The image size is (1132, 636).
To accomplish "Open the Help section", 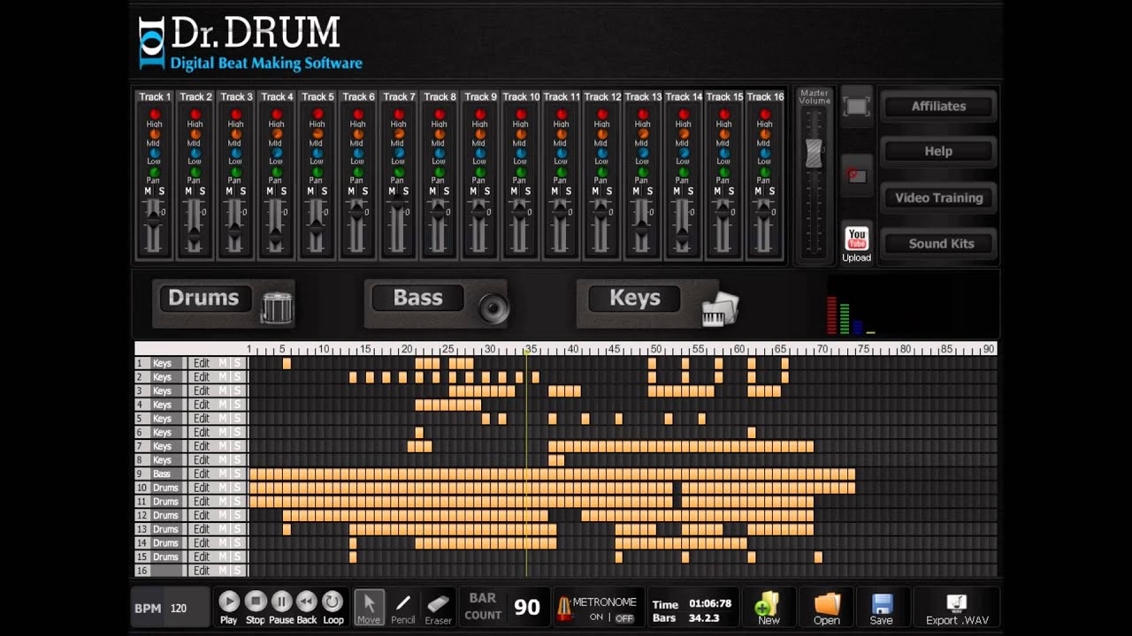I will coord(938,151).
